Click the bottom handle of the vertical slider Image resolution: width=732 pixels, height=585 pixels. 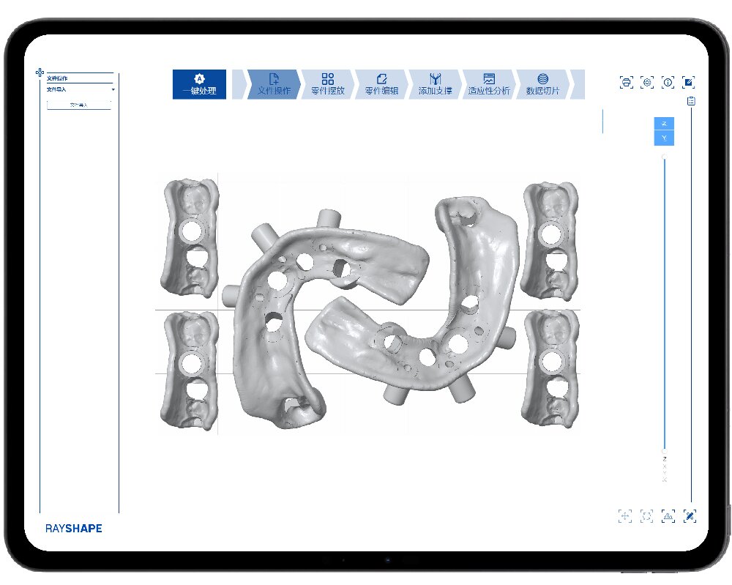point(665,452)
